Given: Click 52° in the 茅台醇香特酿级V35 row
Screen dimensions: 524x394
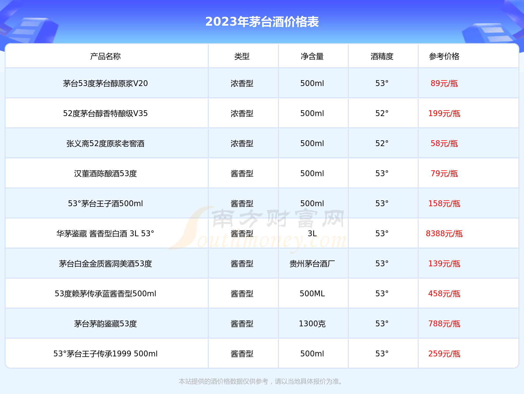Looking at the screenshot, I should tap(382, 113).
